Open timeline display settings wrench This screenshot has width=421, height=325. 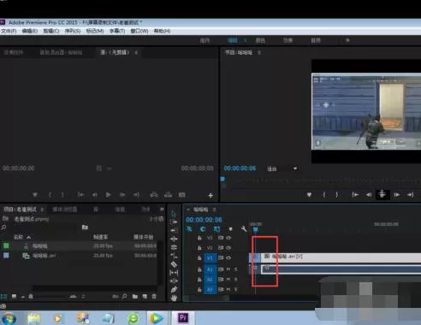tap(244, 229)
